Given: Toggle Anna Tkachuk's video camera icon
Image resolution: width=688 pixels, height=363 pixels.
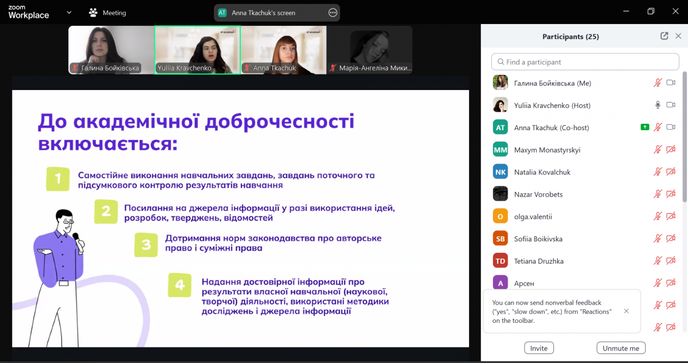Looking at the screenshot, I should pyautogui.click(x=671, y=127).
